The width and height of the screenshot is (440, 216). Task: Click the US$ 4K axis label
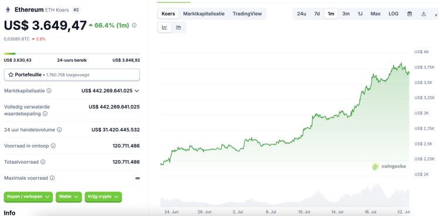422,52
